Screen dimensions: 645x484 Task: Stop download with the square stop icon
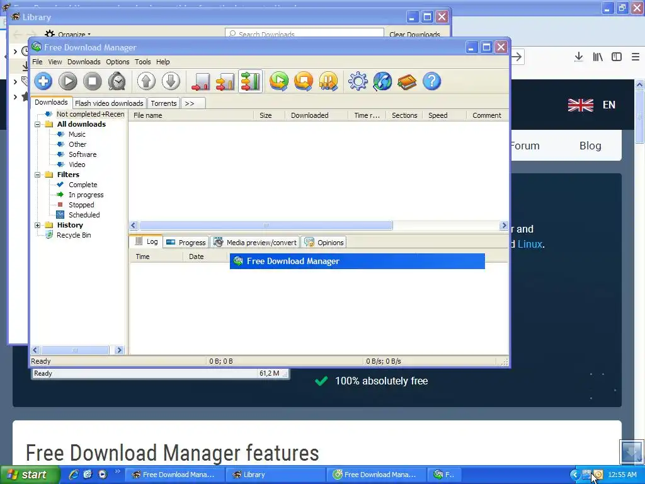tap(93, 81)
